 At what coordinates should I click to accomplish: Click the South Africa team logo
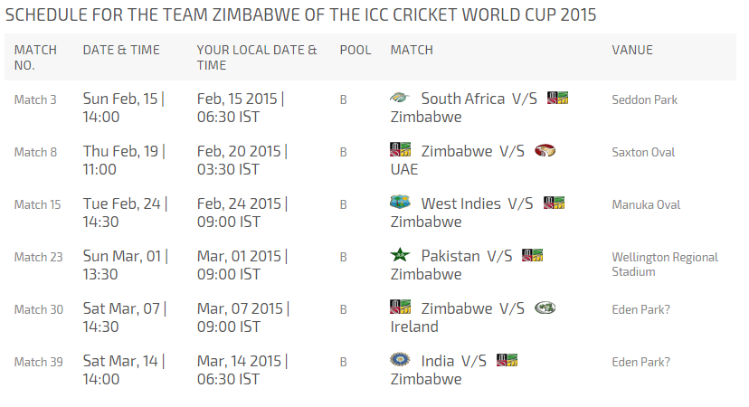[x=400, y=98]
